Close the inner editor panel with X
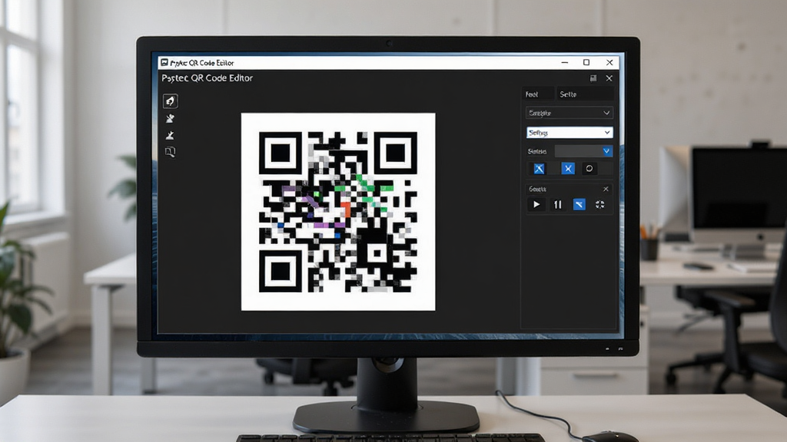This screenshot has width=787, height=442. pos(609,78)
